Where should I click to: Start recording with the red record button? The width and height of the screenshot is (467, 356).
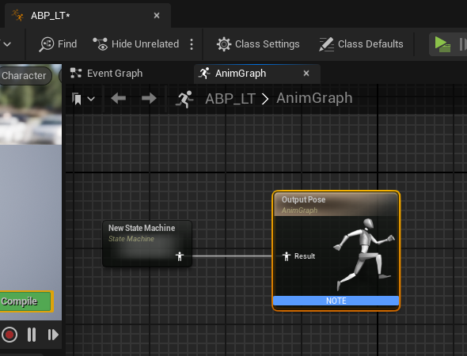(x=9, y=335)
